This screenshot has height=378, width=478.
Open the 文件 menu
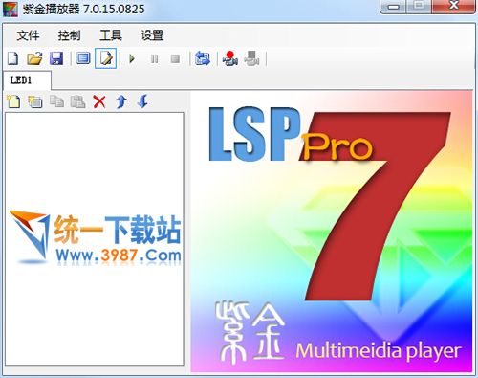28,35
